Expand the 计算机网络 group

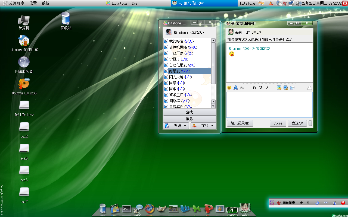coord(166,47)
